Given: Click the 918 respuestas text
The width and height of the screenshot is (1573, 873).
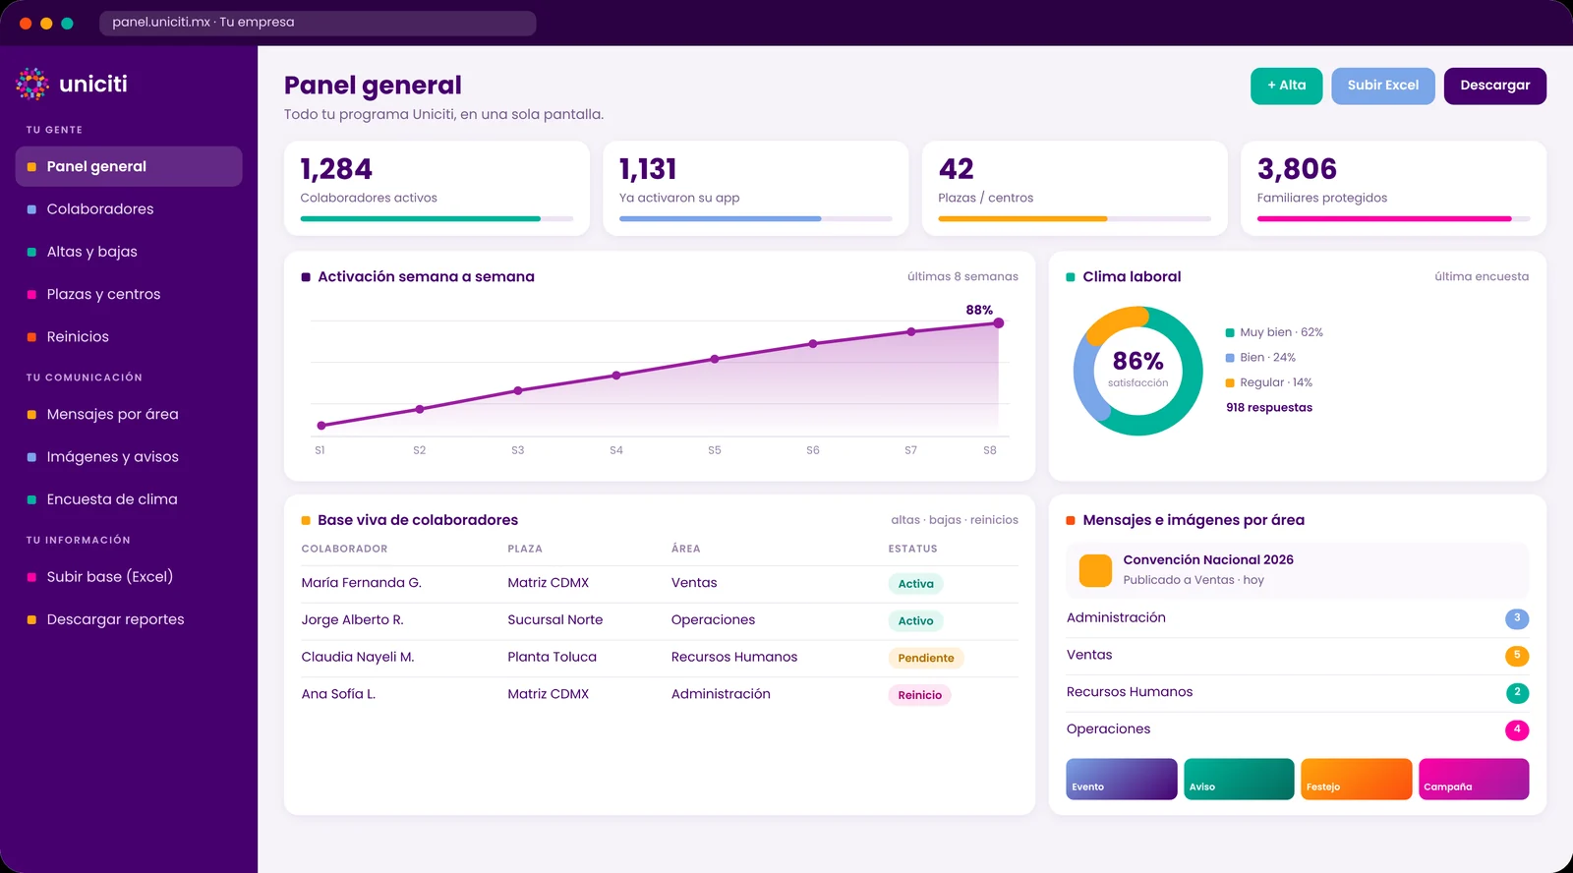Looking at the screenshot, I should (1269, 408).
